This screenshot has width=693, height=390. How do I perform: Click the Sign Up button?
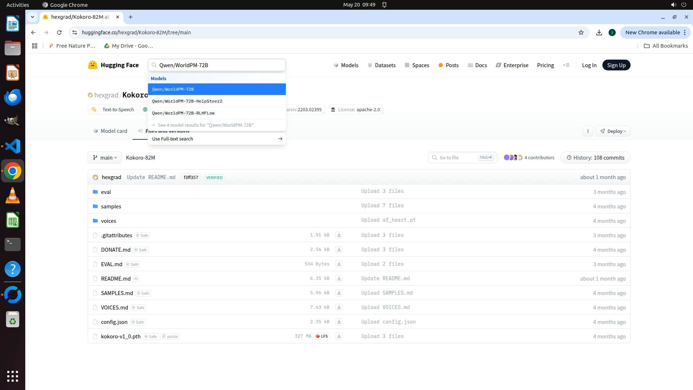[616, 65]
